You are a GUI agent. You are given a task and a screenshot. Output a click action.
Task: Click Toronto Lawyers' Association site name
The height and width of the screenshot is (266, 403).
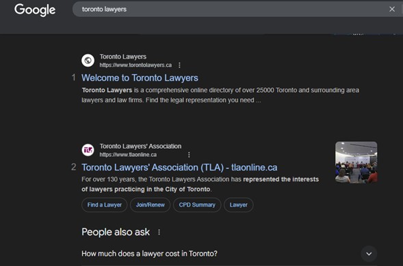[140, 146]
